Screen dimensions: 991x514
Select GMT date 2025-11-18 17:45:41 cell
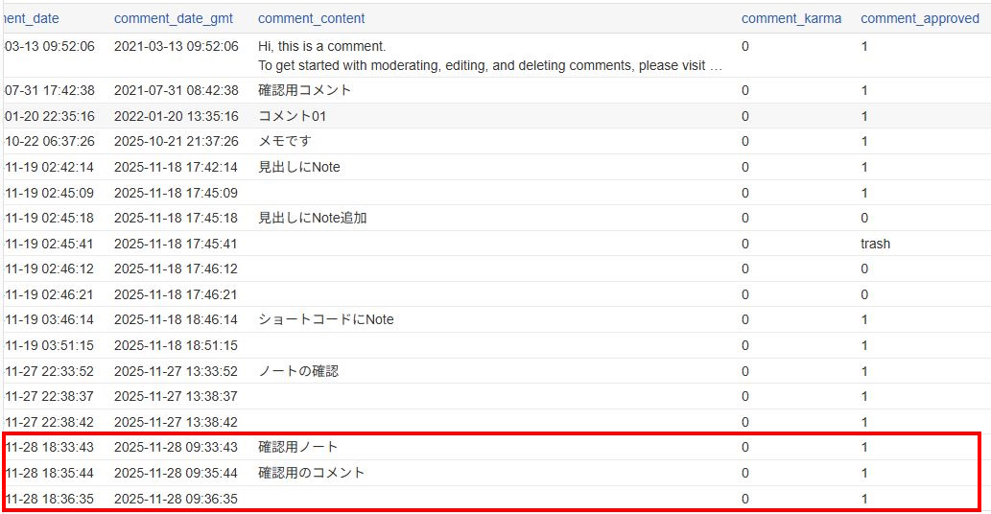coord(176,244)
